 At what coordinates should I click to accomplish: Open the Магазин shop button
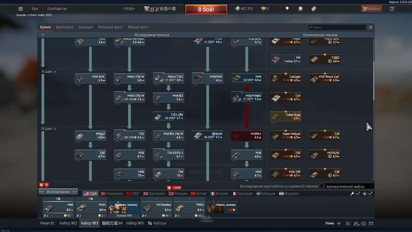[371, 9]
